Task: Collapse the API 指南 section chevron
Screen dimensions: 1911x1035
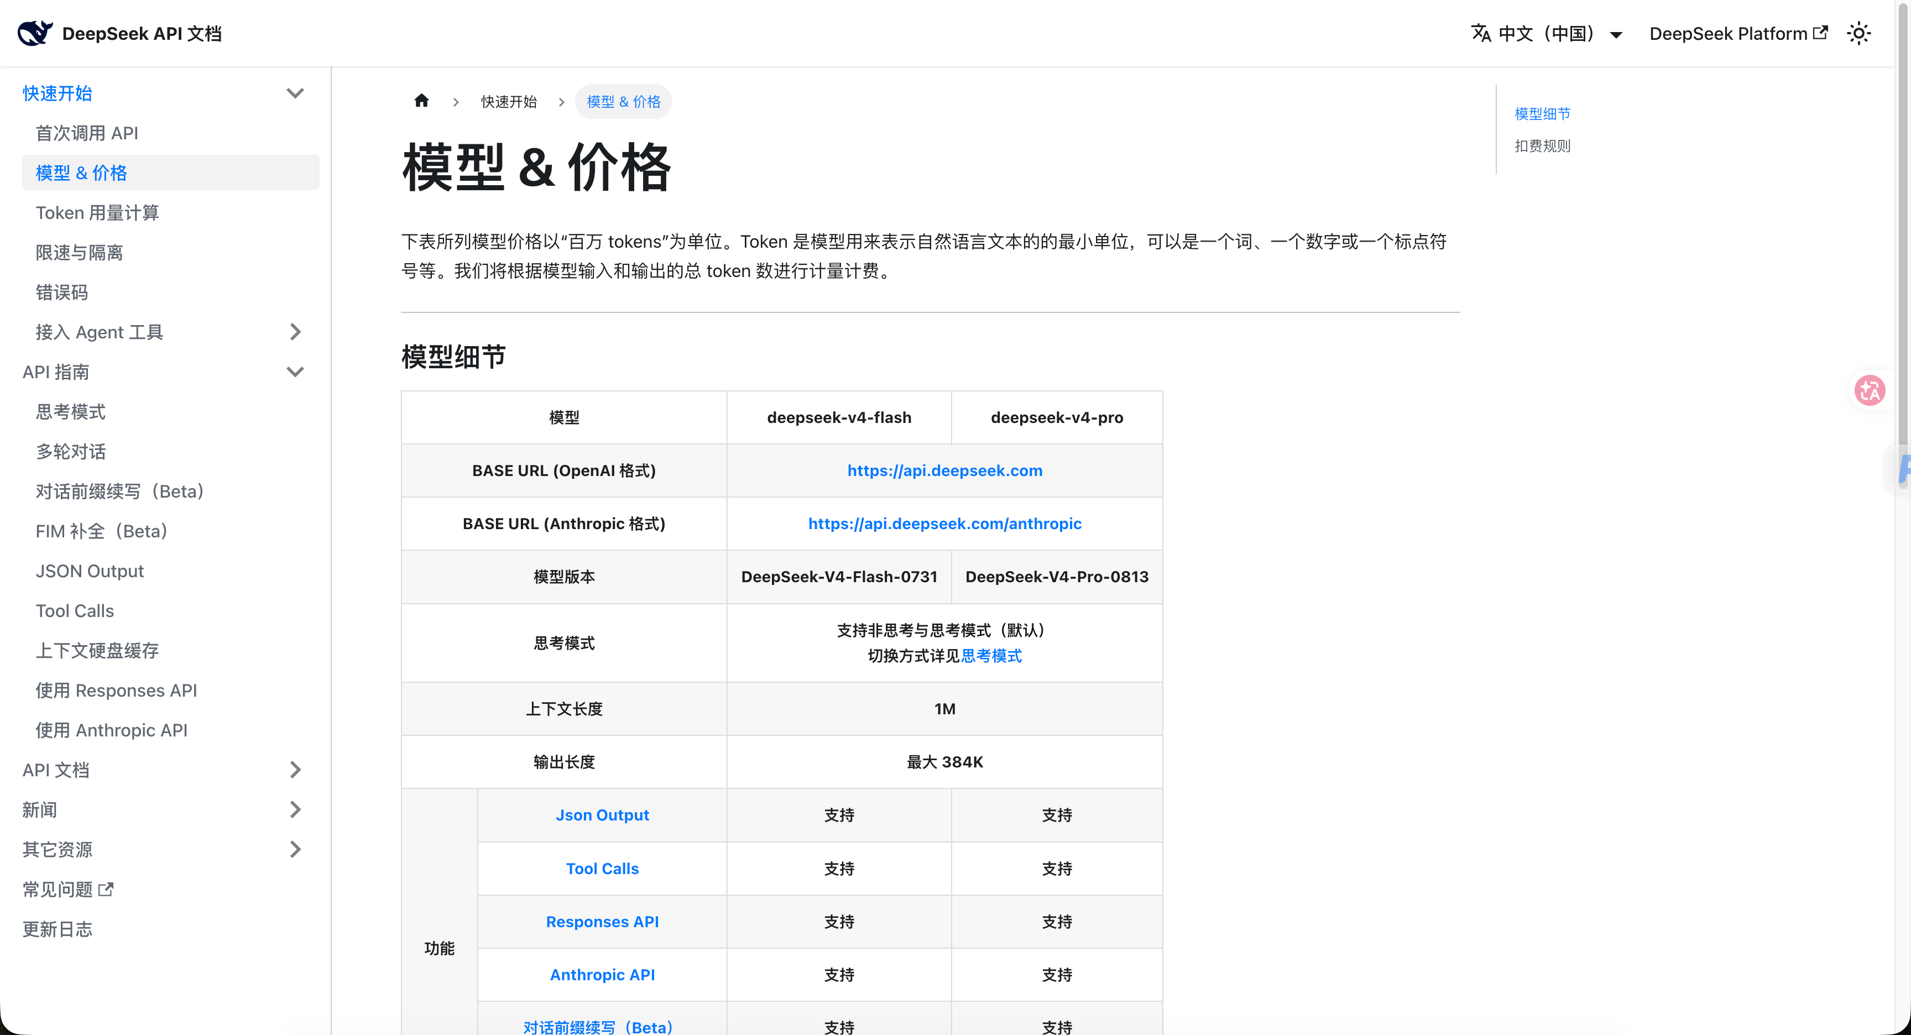Action: click(x=295, y=372)
